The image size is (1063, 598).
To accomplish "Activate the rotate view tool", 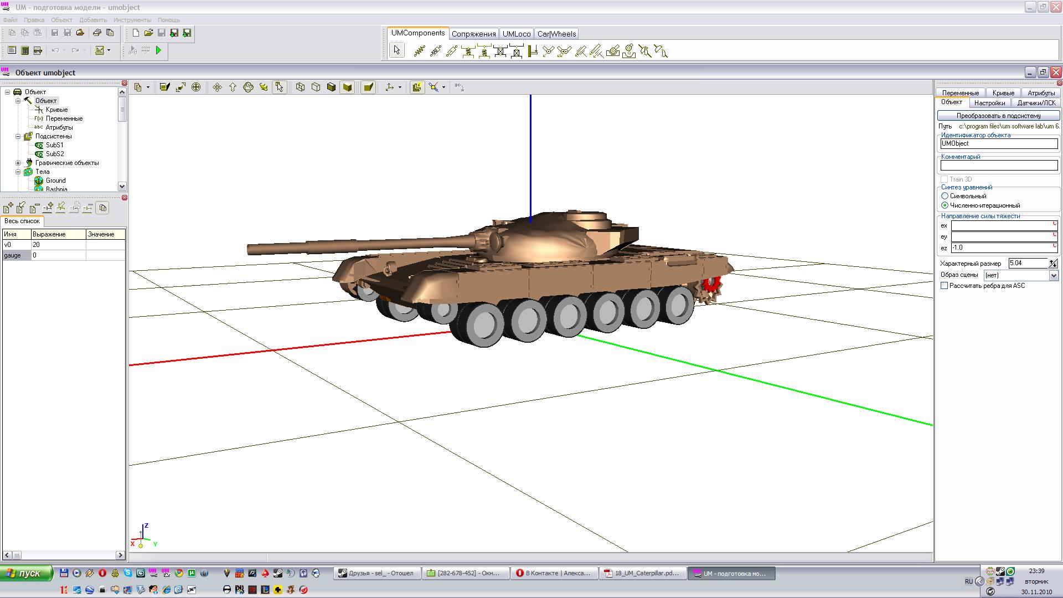I will coord(248,87).
